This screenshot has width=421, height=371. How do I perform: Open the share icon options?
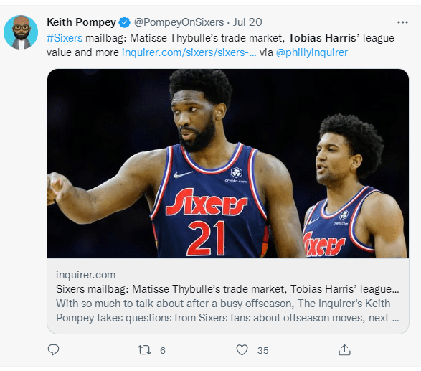[x=344, y=349]
